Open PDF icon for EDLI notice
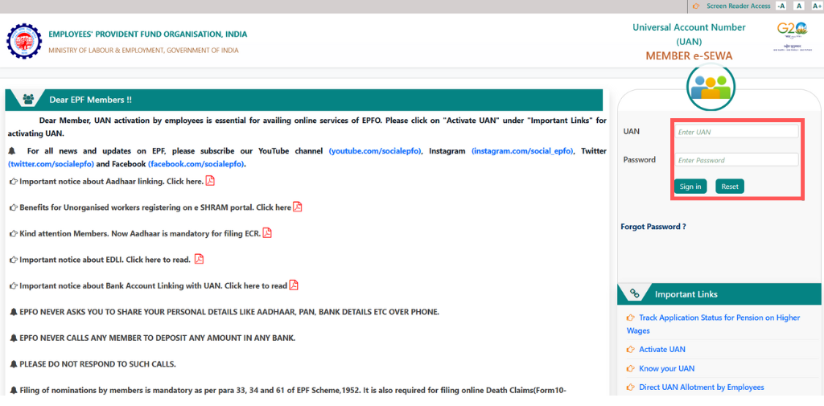 pyautogui.click(x=200, y=259)
